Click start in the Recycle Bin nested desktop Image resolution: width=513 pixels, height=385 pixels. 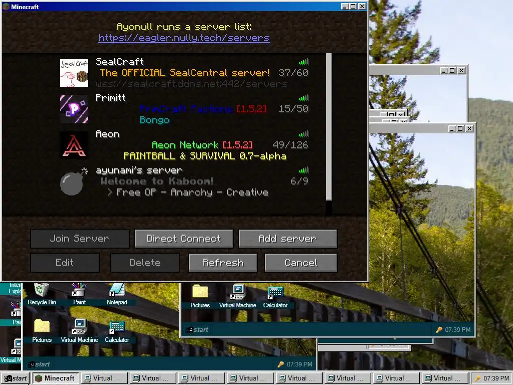pos(39,364)
